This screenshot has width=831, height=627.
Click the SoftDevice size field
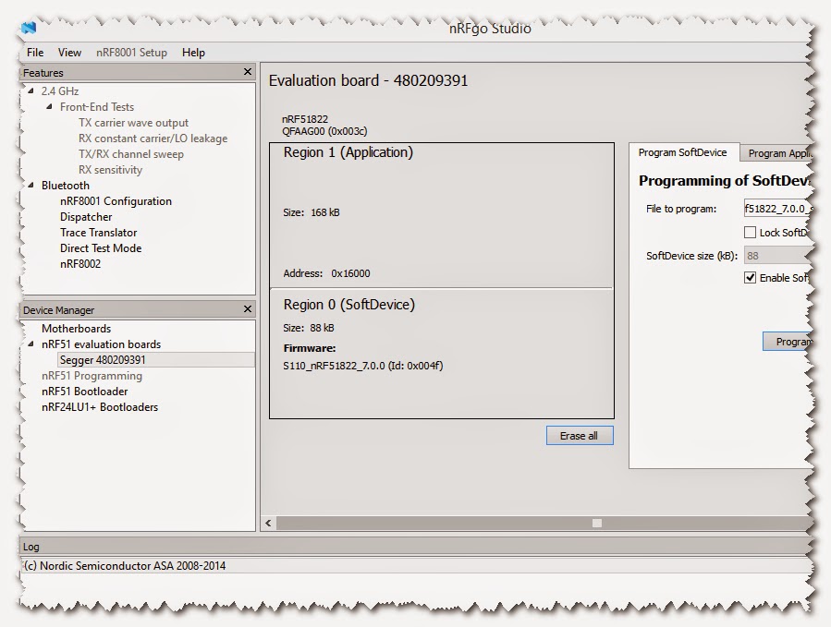(x=778, y=256)
